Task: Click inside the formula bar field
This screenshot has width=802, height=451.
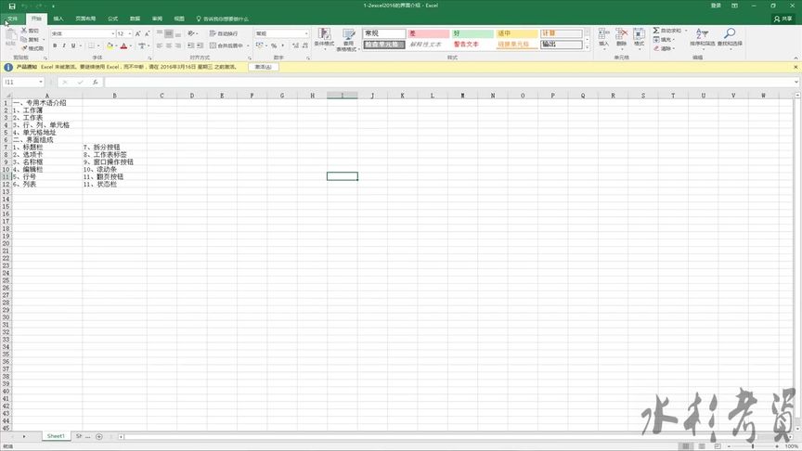Action: [449, 82]
